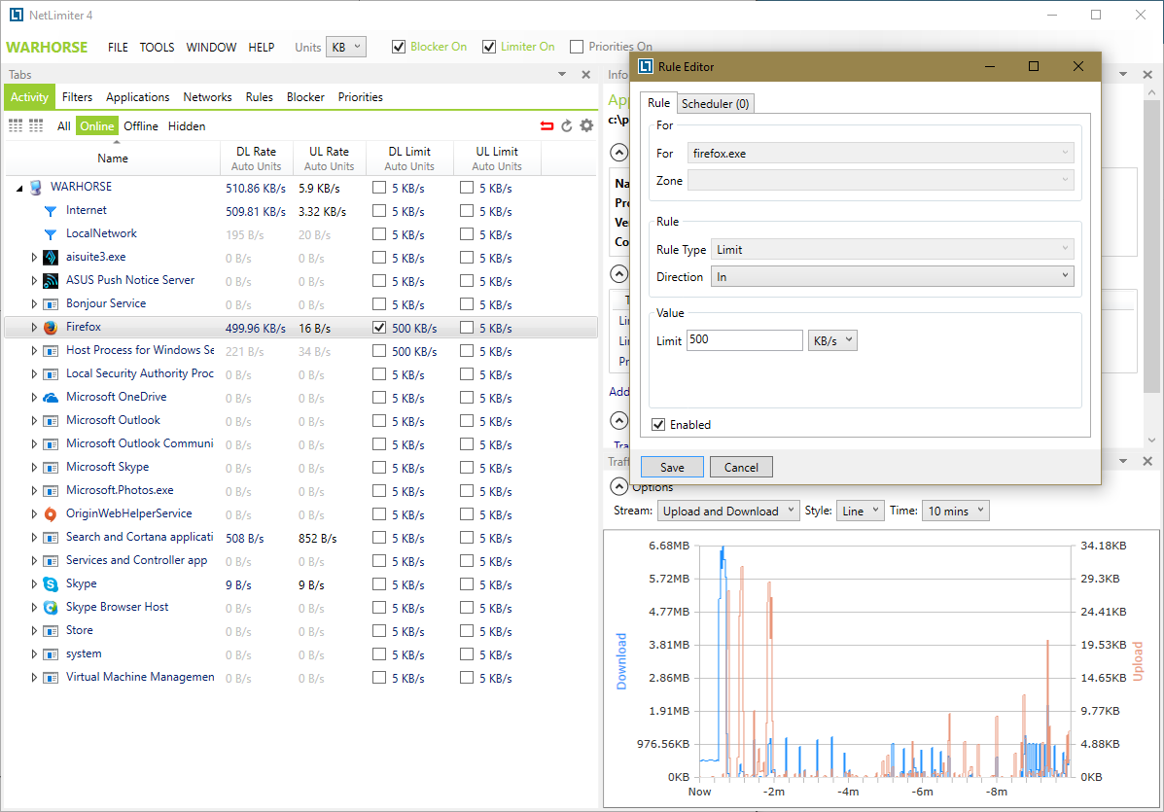Open the Tabs panel dropdown arrow

[x=562, y=74]
